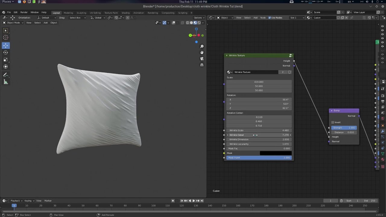Disable the Use Nodes checkbox
Image resolution: width=386 pixels, height=217 pixels.
pos(270,17)
